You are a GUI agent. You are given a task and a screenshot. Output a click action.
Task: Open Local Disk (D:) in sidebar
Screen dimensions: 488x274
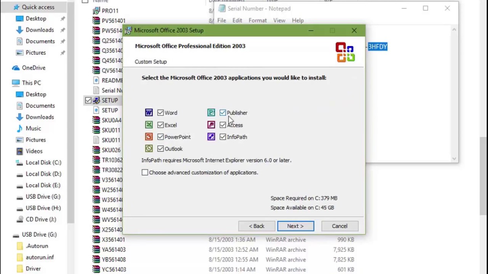[x=43, y=174]
